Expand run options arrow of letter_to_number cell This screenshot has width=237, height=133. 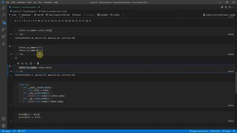(12, 46)
